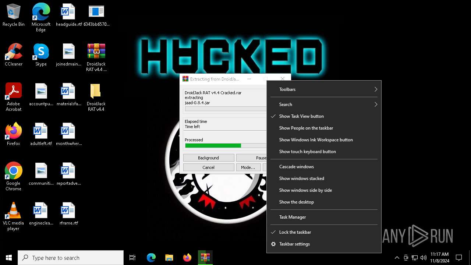This screenshot has width=471, height=265.
Task: Click the Background button in WinRAR
Action: click(x=209, y=158)
